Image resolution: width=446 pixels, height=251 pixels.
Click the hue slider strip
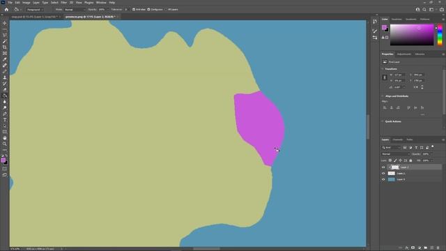(x=440, y=35)
